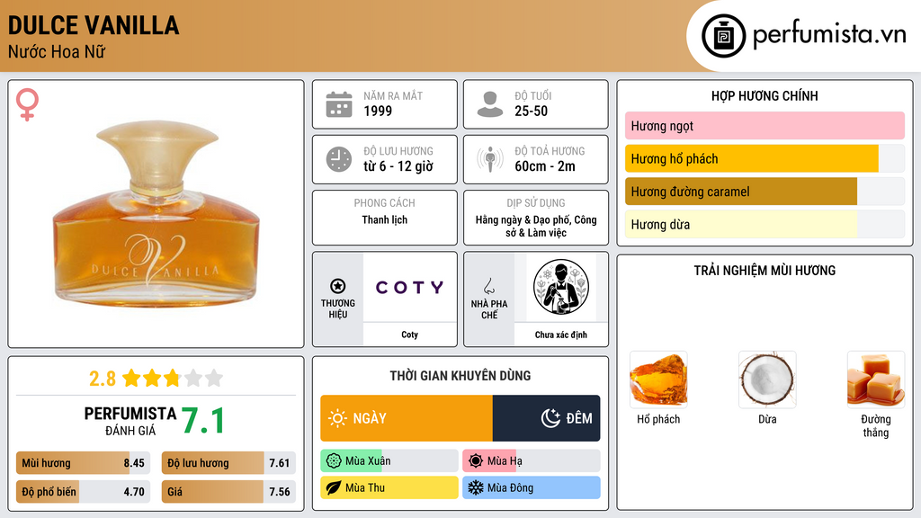Click the Mùa Xuân season bar
This screenshot has height=518, width=921.
pos(389,461)
